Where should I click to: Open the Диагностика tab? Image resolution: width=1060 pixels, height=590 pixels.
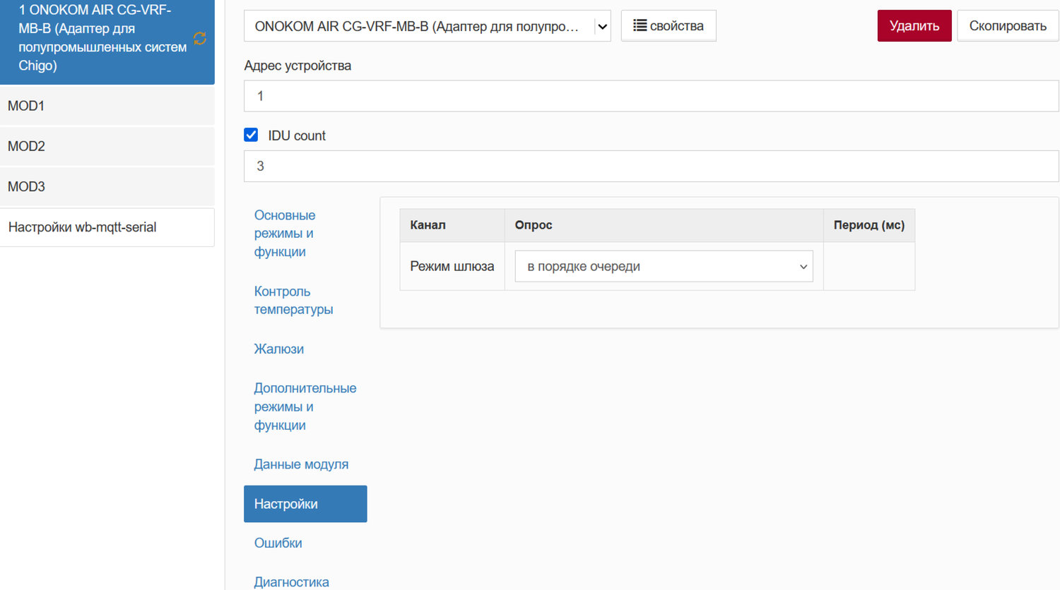coord(291,582)
